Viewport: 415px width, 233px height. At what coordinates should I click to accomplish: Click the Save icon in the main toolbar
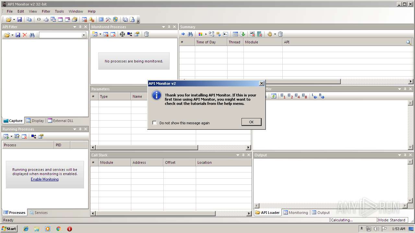point(19,20)
